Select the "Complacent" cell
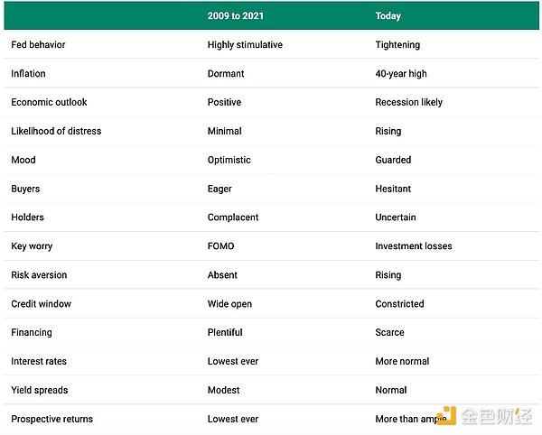This screenshot has height=435, width=542. click(233, 217)
